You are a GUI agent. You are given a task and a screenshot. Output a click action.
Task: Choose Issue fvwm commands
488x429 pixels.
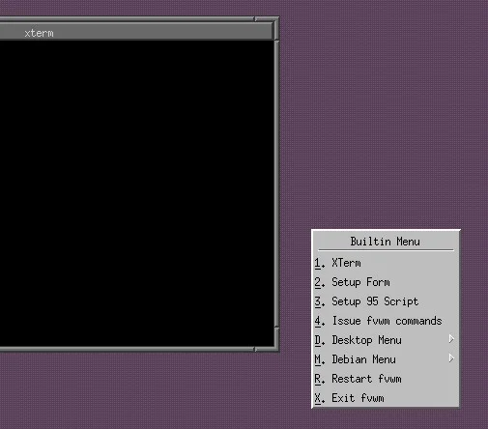[x=386, y=321]
